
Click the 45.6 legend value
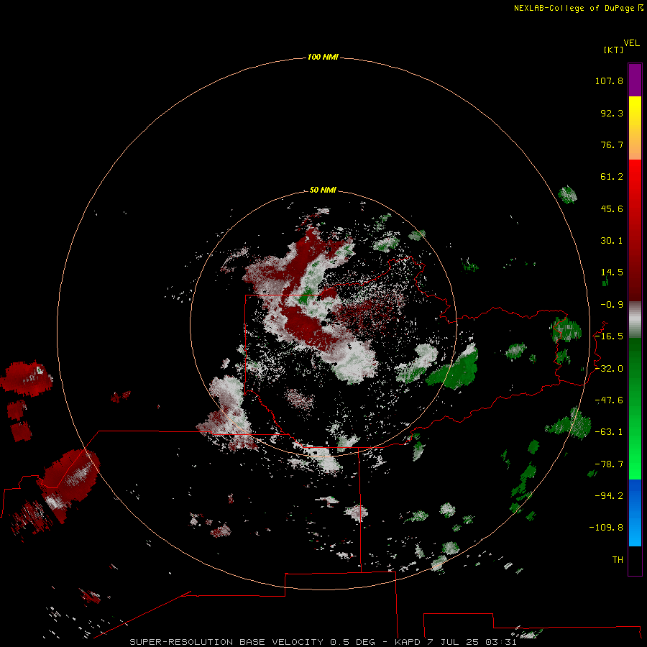(x=612, y=208)
